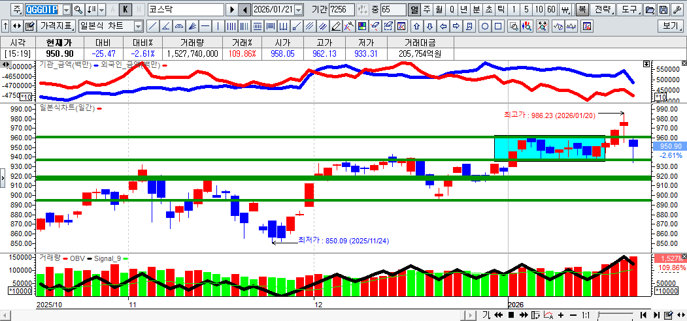
Task: Toggle the K market filter button
Action: (x=125, y=10)
